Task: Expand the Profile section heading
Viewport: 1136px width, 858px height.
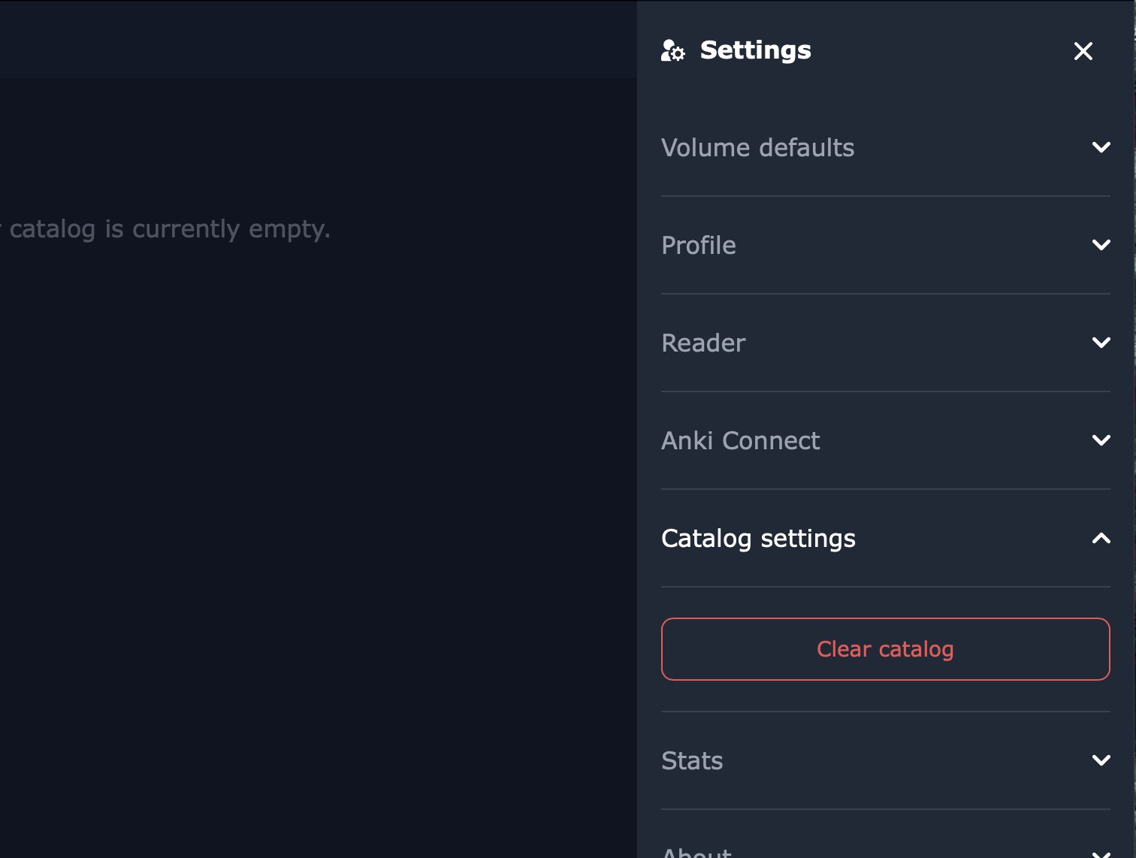Action: pyautogui.click(x=699, y=245)
